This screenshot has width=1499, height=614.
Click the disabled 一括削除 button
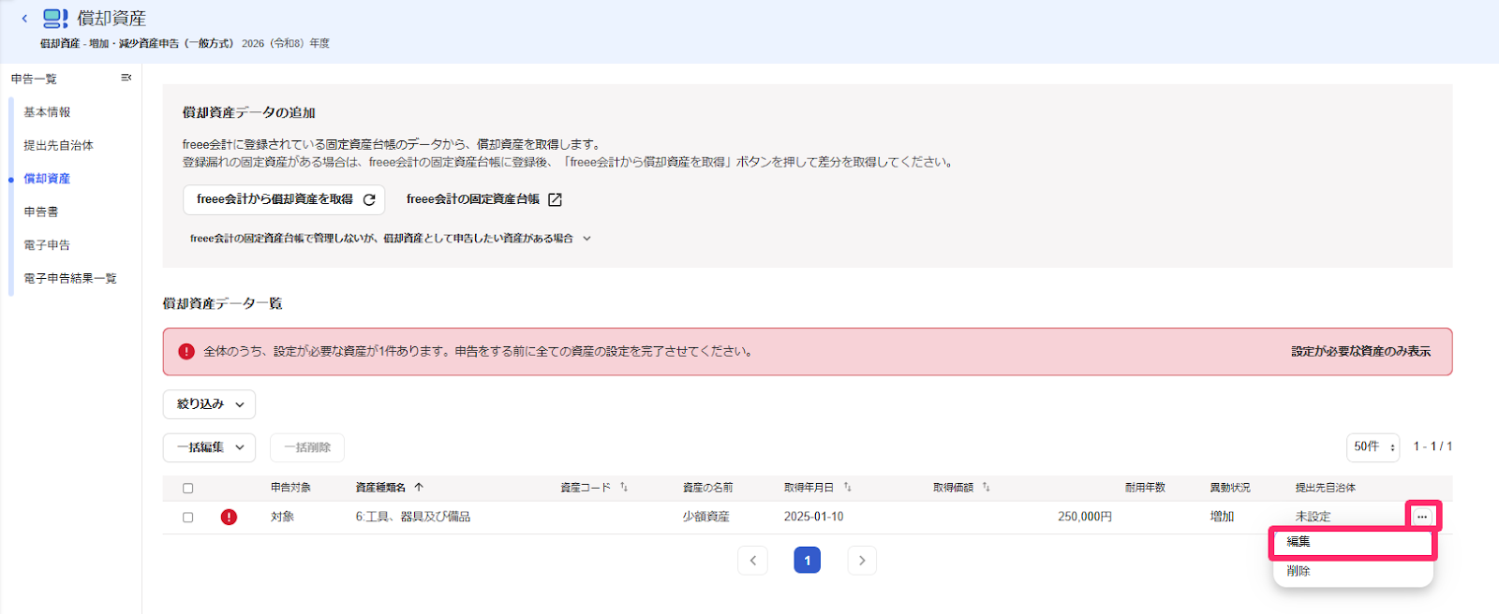coord(307,447)
